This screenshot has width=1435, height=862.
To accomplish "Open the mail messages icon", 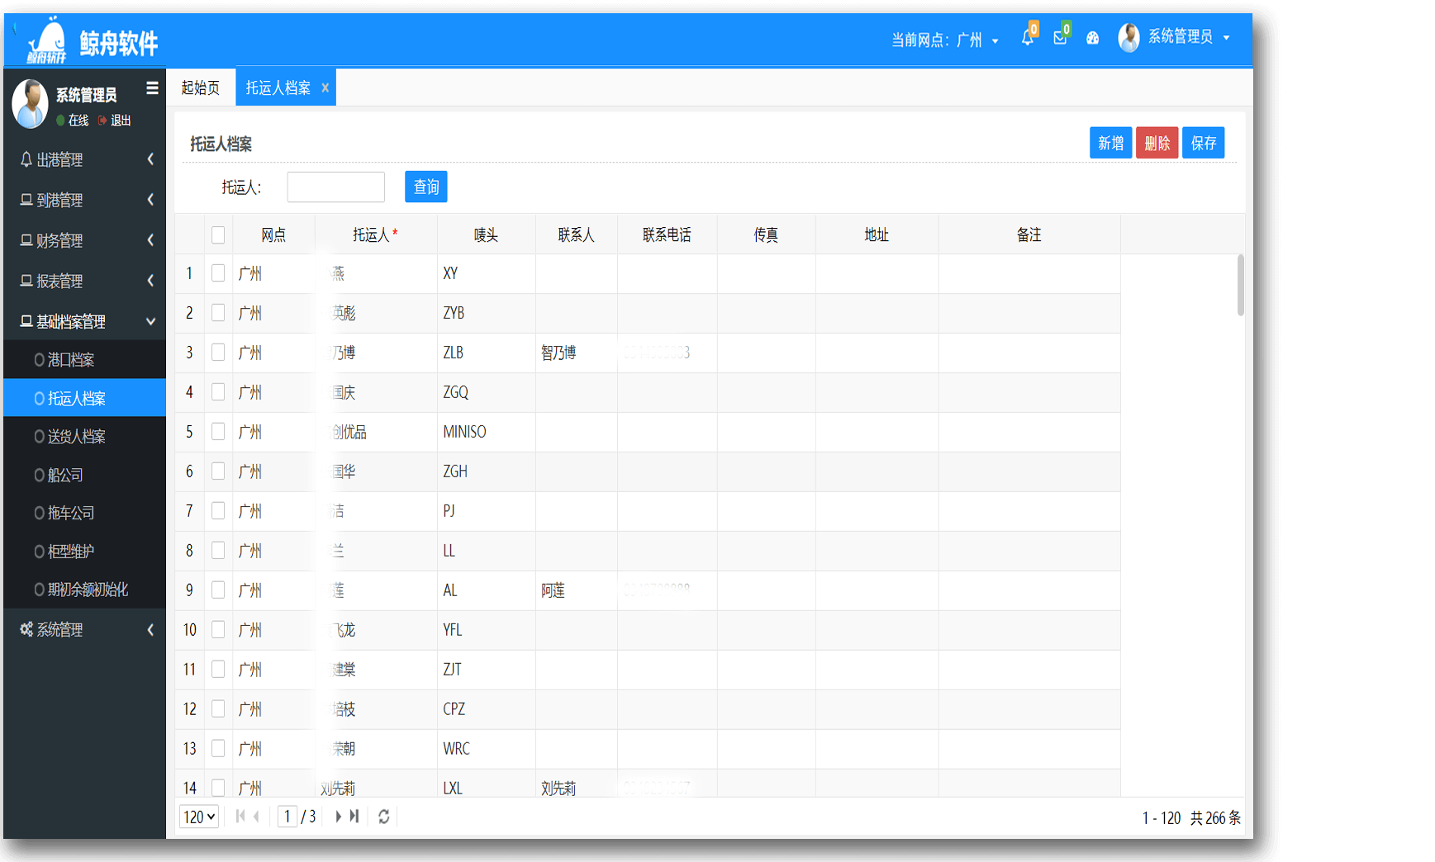I will [1060, 38].
